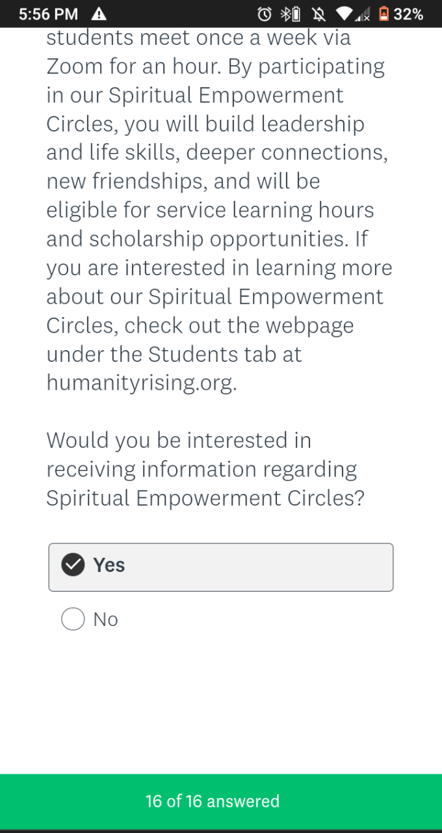Click the "Spiritual Empowerment Circles?" question line
442x833 pixels.
coord(205,498)
